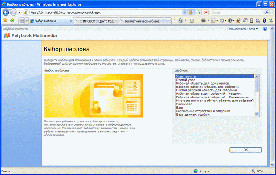Open the recent pages dropdown arrow

[x=19, y=12]
